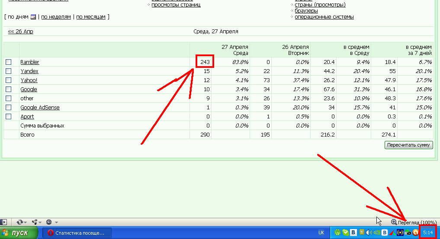This screenshot has width=440, height=239.
Task: Open the пуск Start menu
Action: point(19,233)
